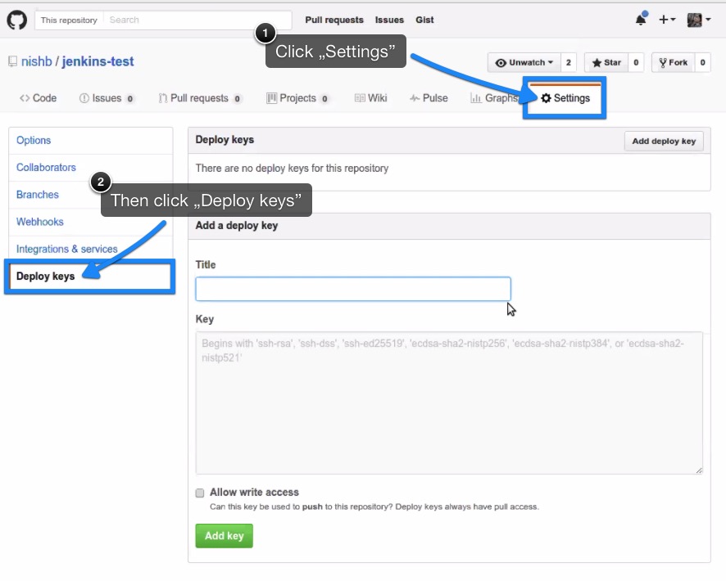Open the Graphs tab
The height and width of the screenshot is (581, 726).
[494, 98]
